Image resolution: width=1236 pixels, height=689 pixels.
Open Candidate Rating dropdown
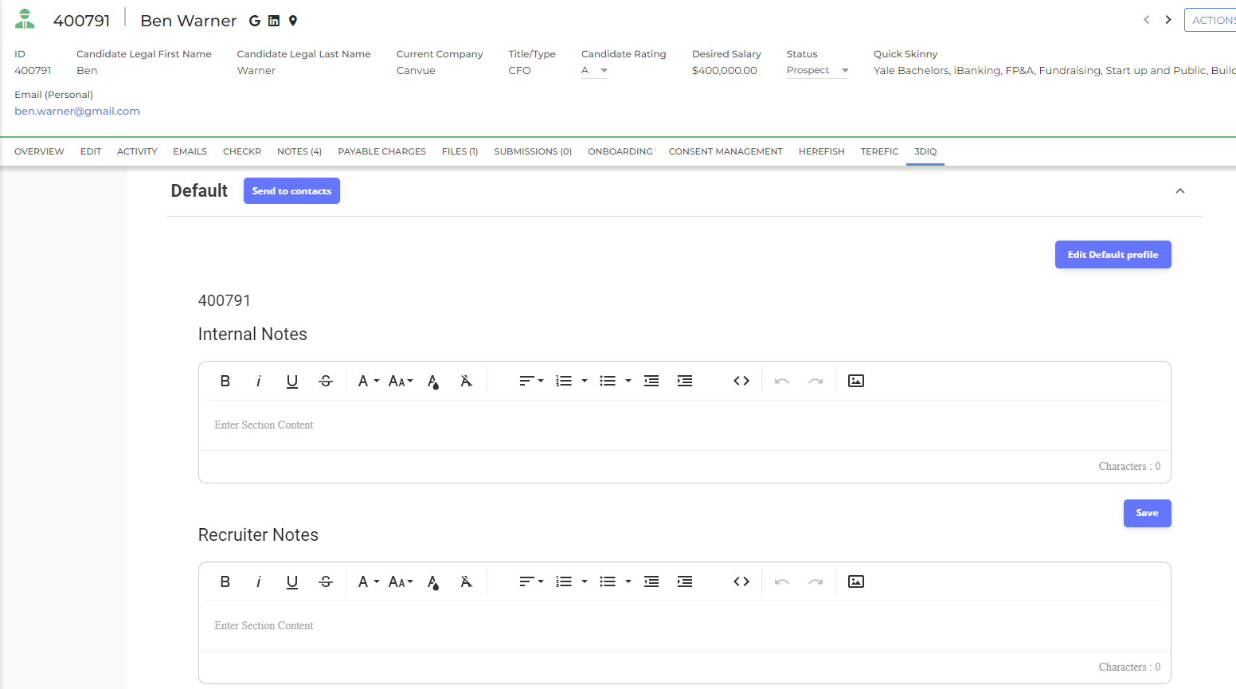[594, 70]
